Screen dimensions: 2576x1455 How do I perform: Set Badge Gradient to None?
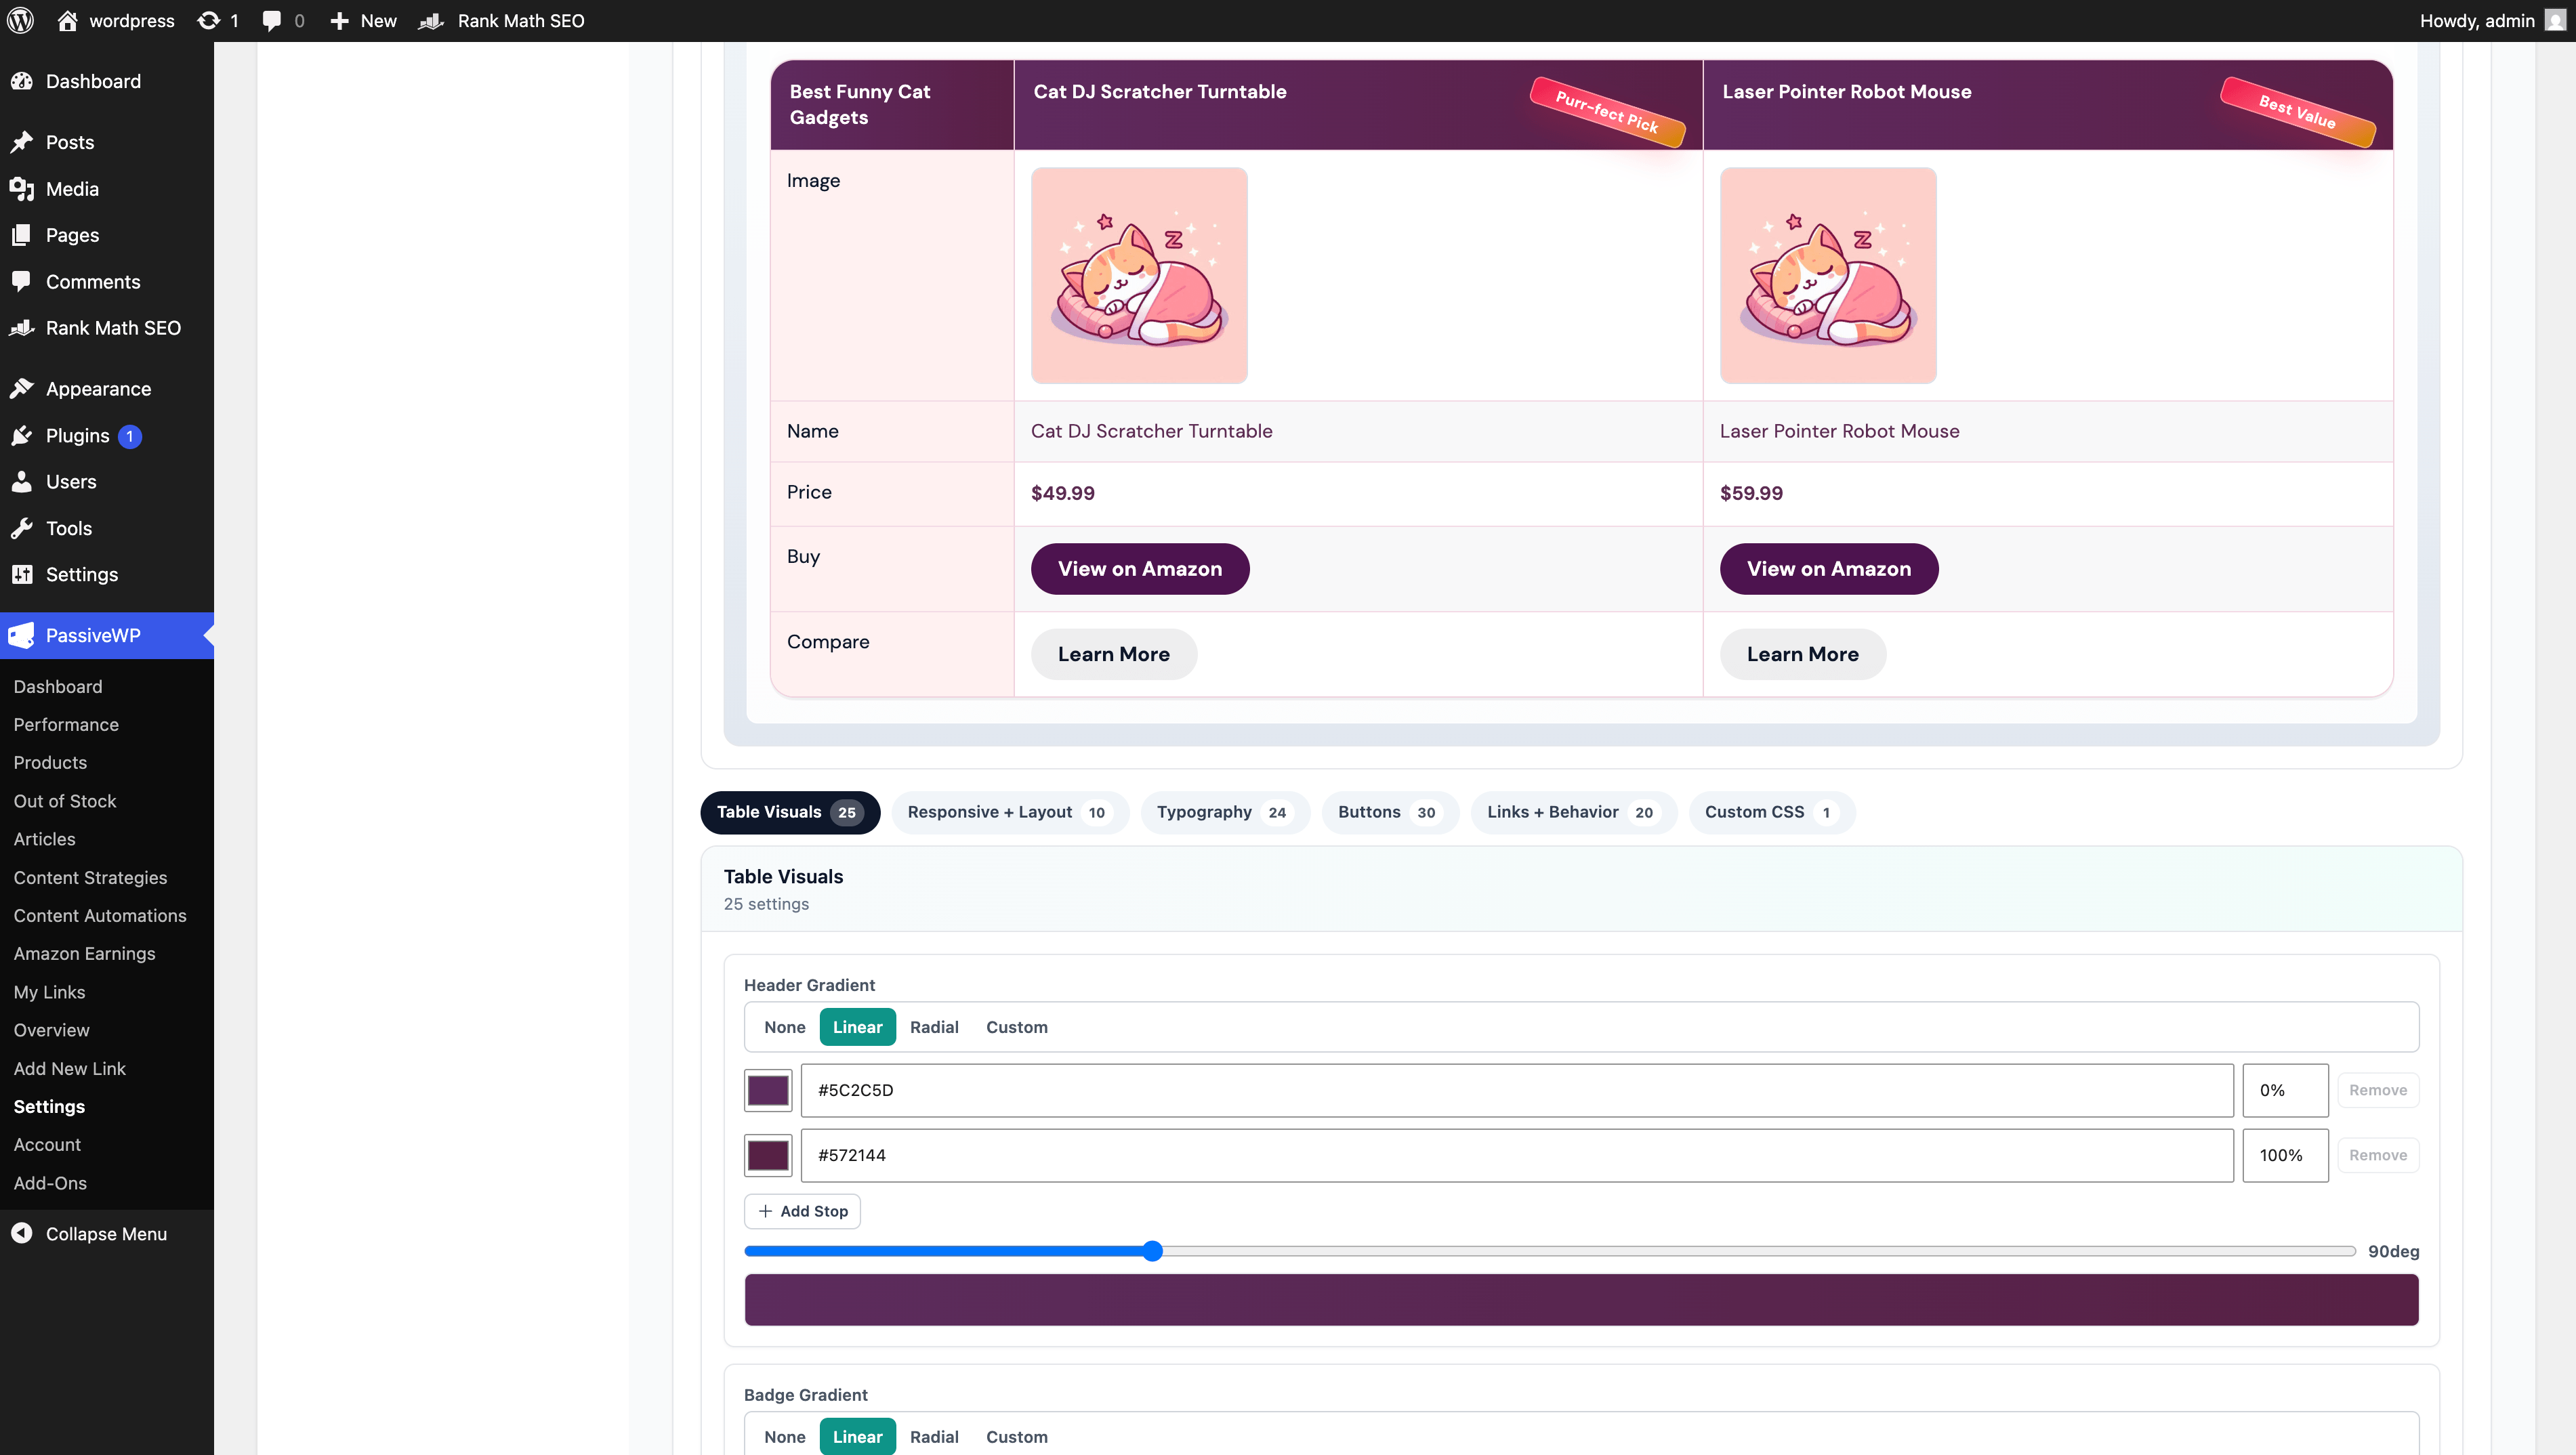(x=784, y=1436)
